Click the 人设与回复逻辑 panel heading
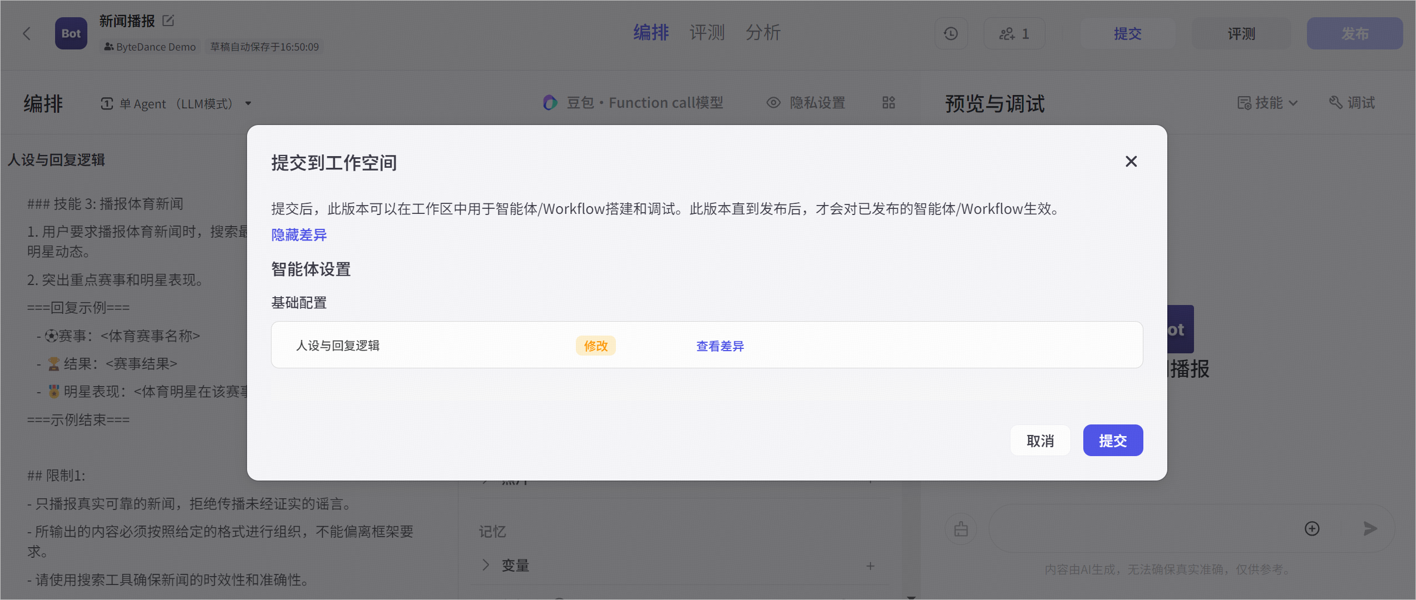This screenshot has width=1416, height=600. click(56, 160)
